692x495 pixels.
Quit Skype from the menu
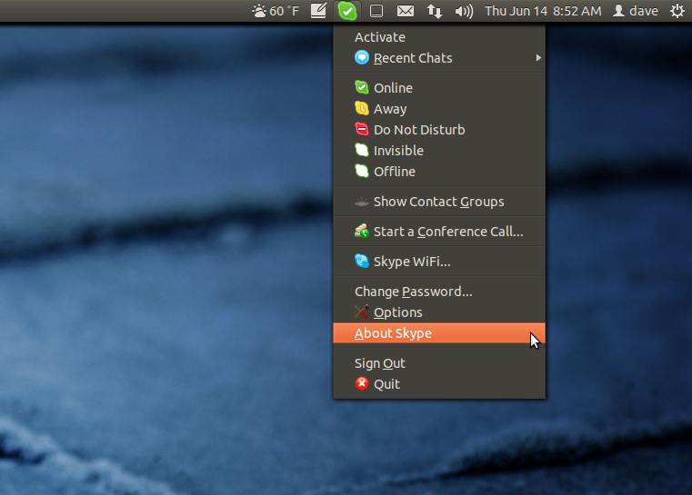439,384
